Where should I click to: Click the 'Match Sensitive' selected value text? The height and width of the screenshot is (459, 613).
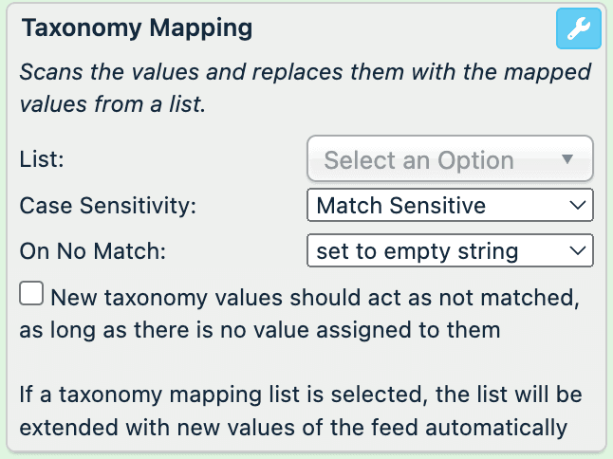point(400,205)
